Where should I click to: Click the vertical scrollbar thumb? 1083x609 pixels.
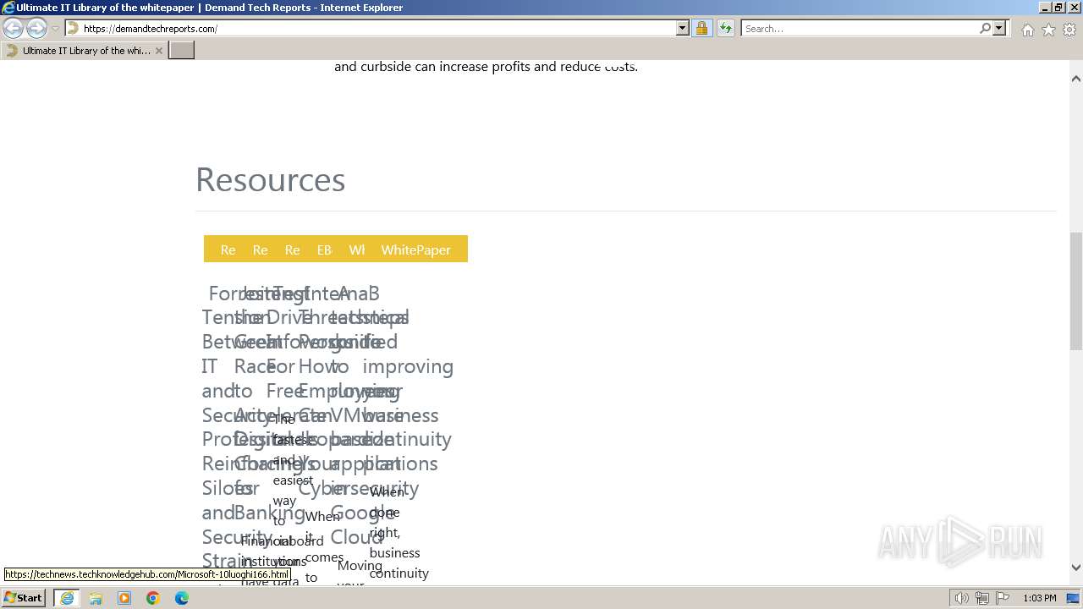click(x=1076, y=290)
